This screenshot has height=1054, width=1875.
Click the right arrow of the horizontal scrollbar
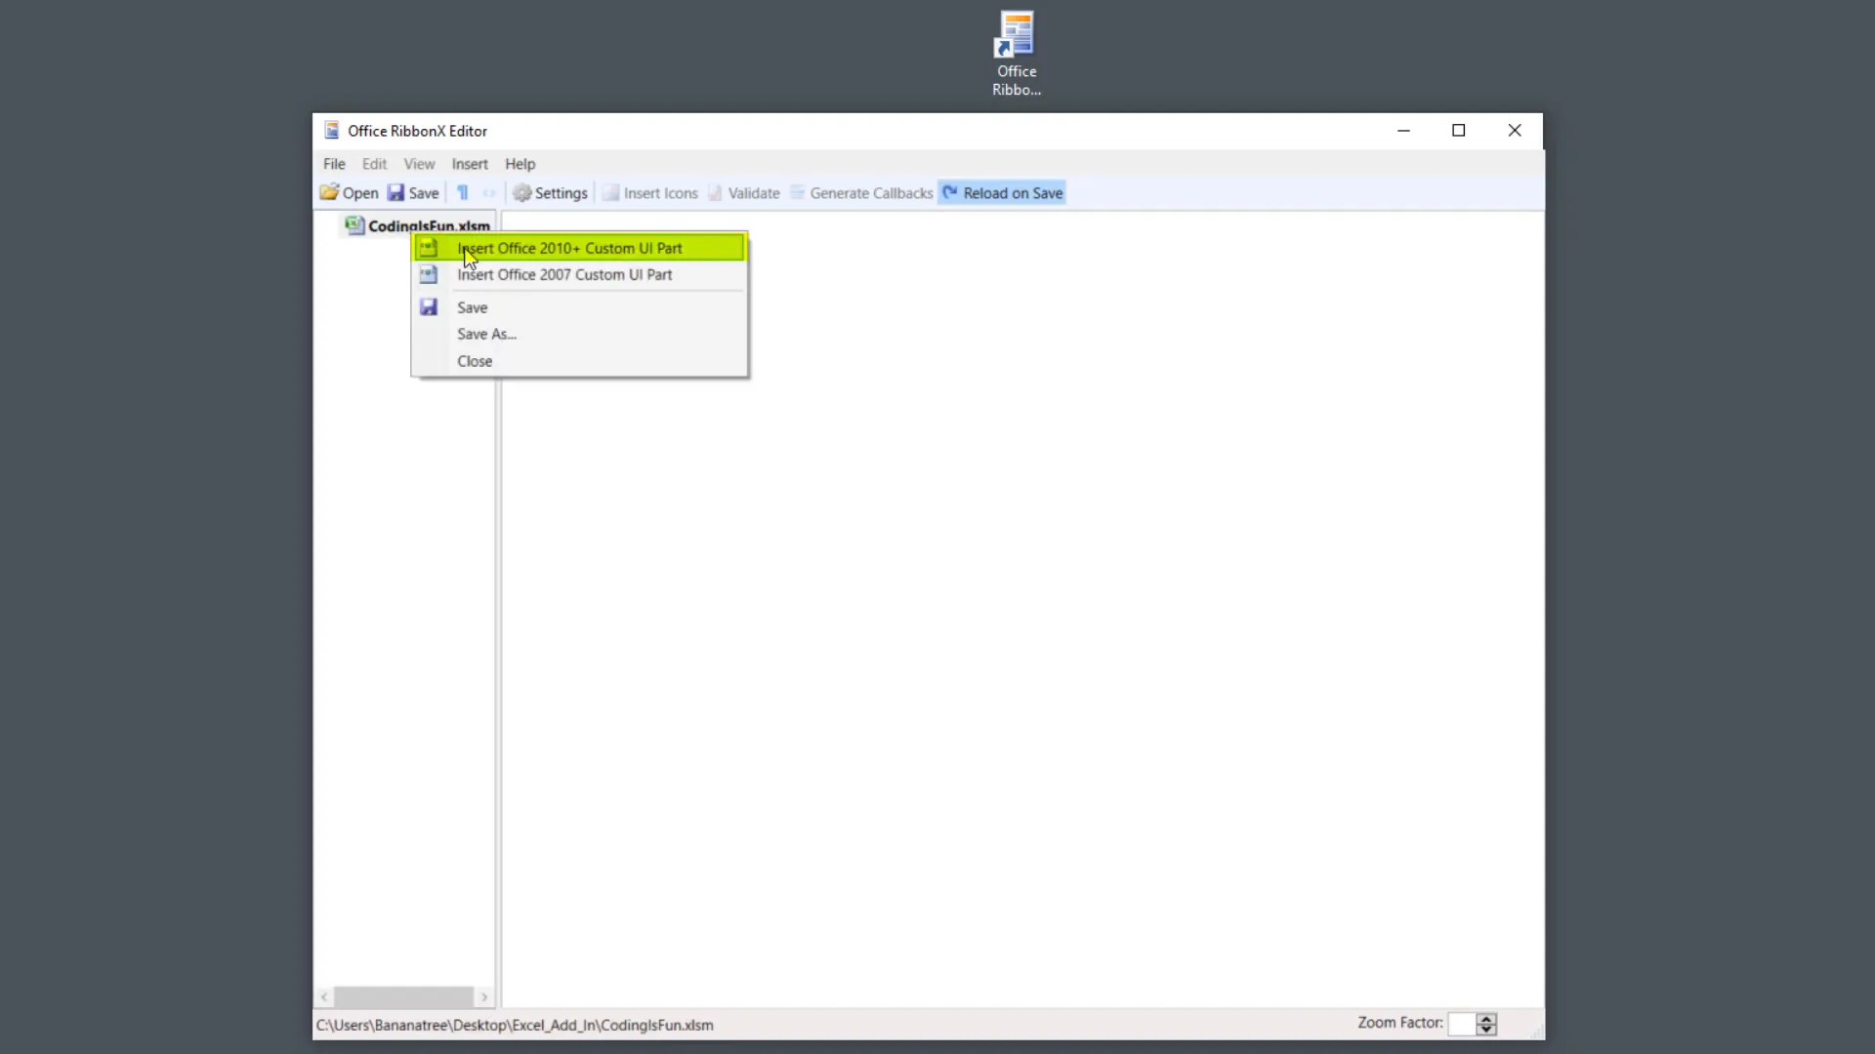pyautogui.click(x=484, y=996)
